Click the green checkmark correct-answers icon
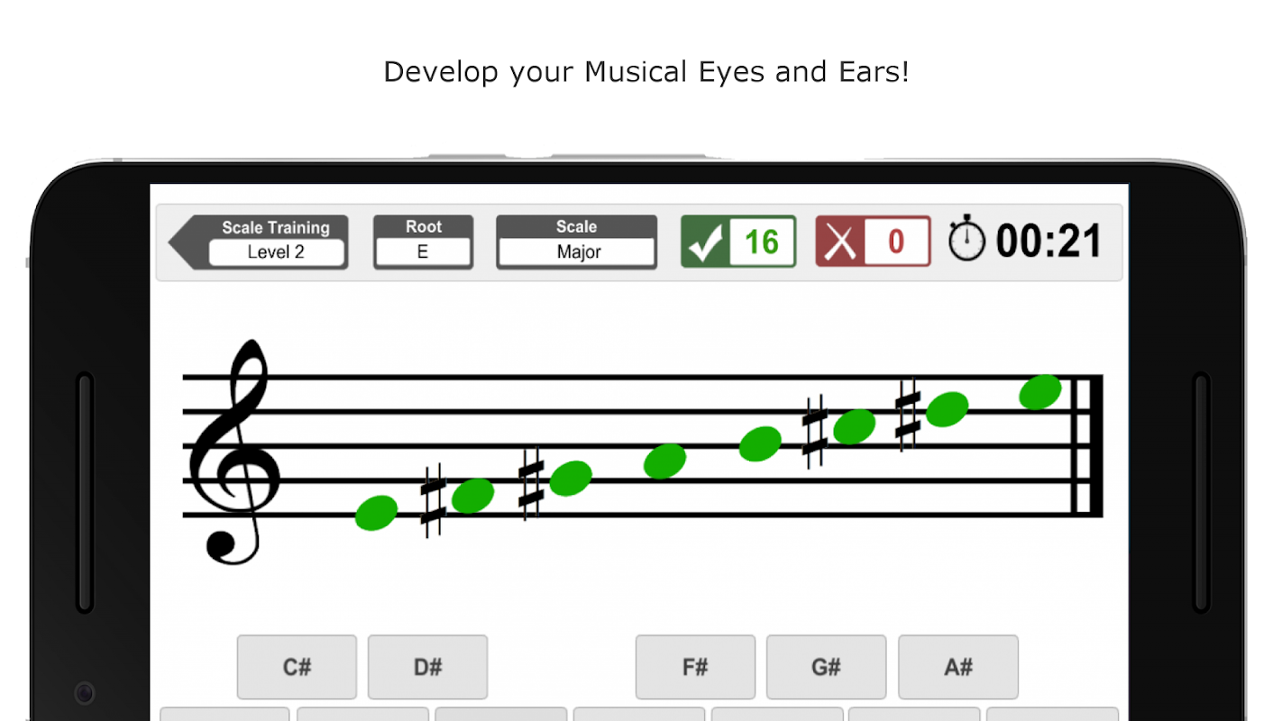The width and height of the screenshot is (1282, 721). click(x=705, y=242)
